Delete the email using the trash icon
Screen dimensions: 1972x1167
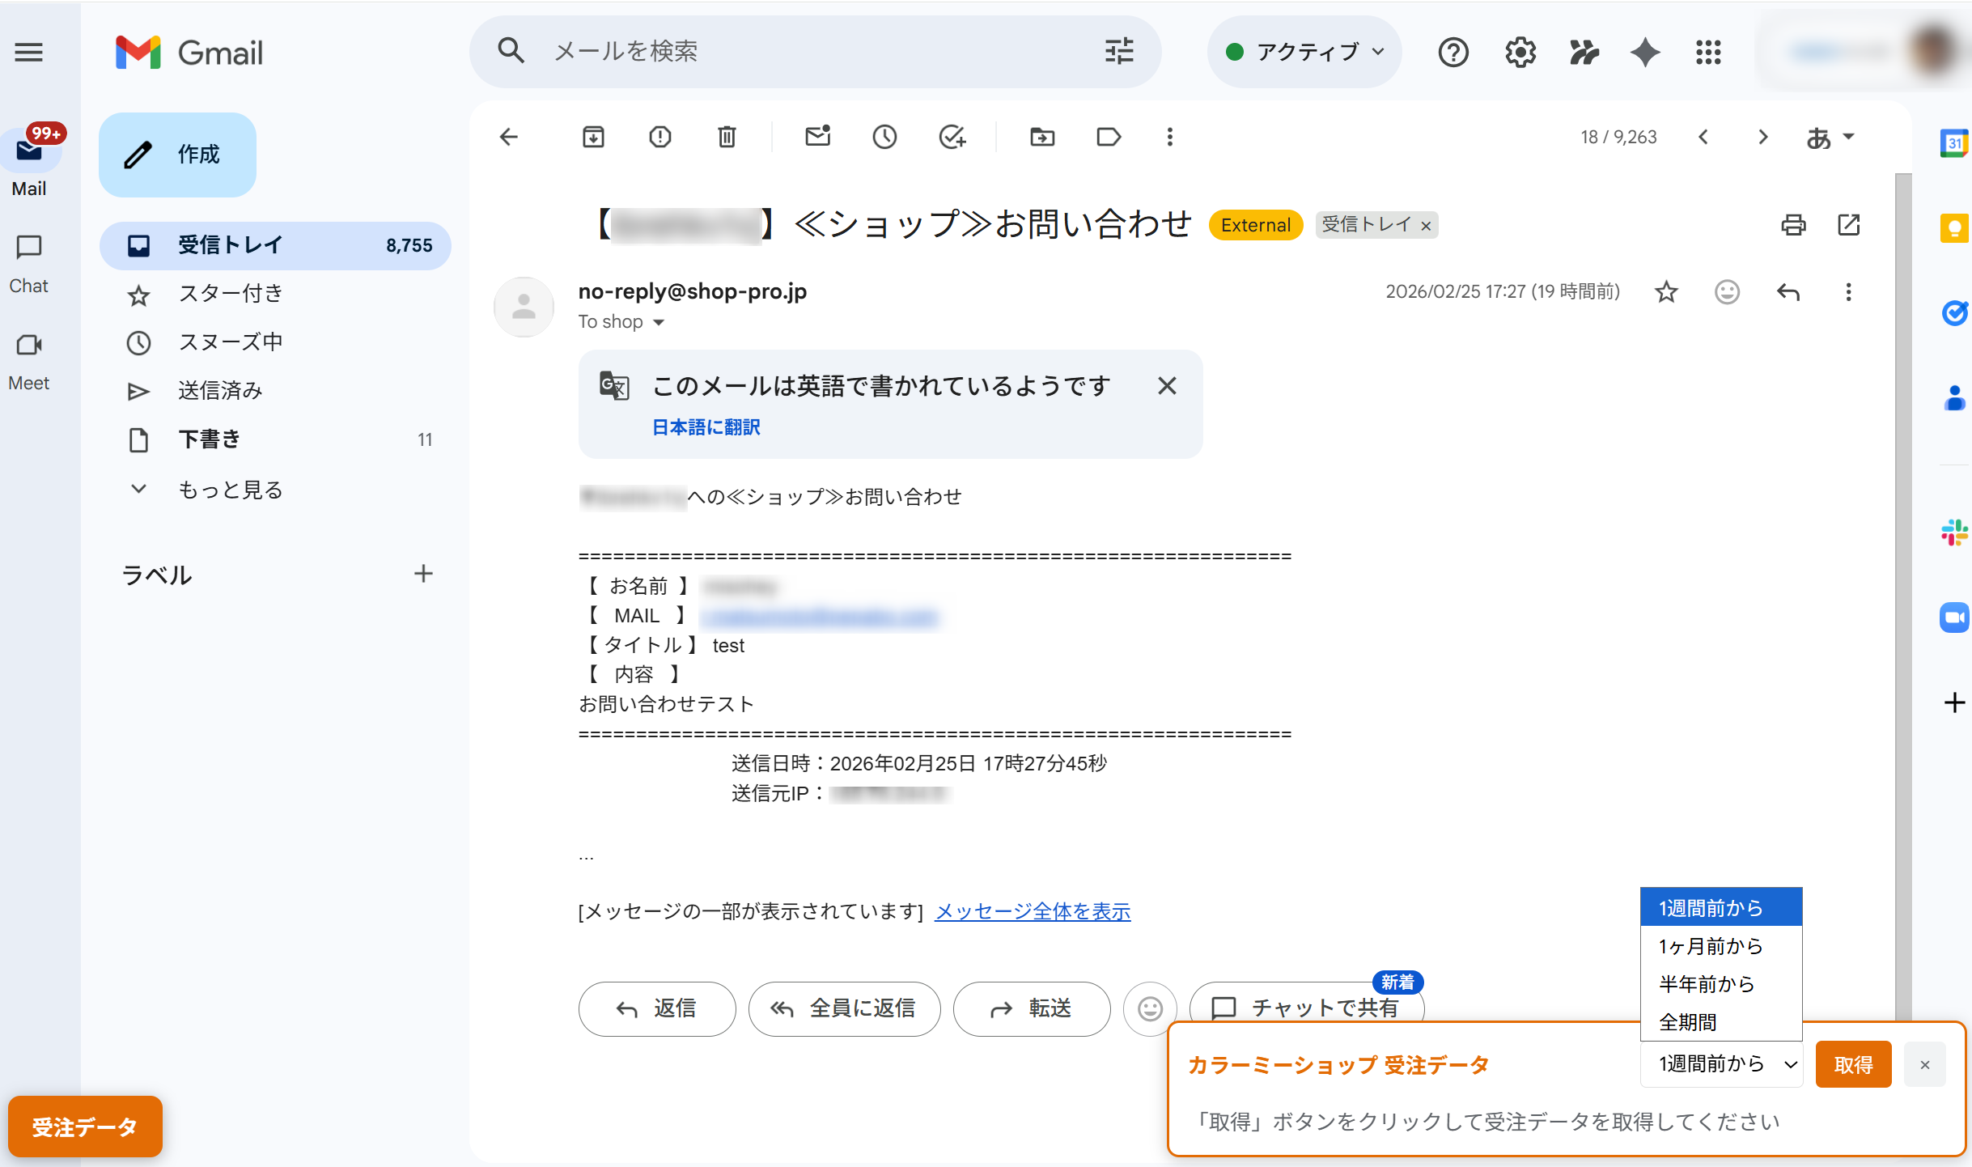[727, 137]
